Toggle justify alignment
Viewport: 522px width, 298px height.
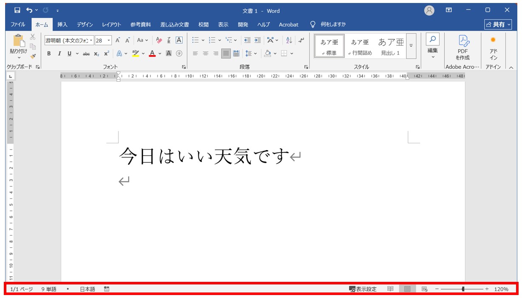click(226, 54)
